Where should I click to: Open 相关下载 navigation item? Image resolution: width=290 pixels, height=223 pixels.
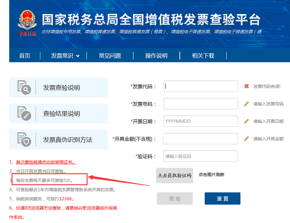coord(203,56)
